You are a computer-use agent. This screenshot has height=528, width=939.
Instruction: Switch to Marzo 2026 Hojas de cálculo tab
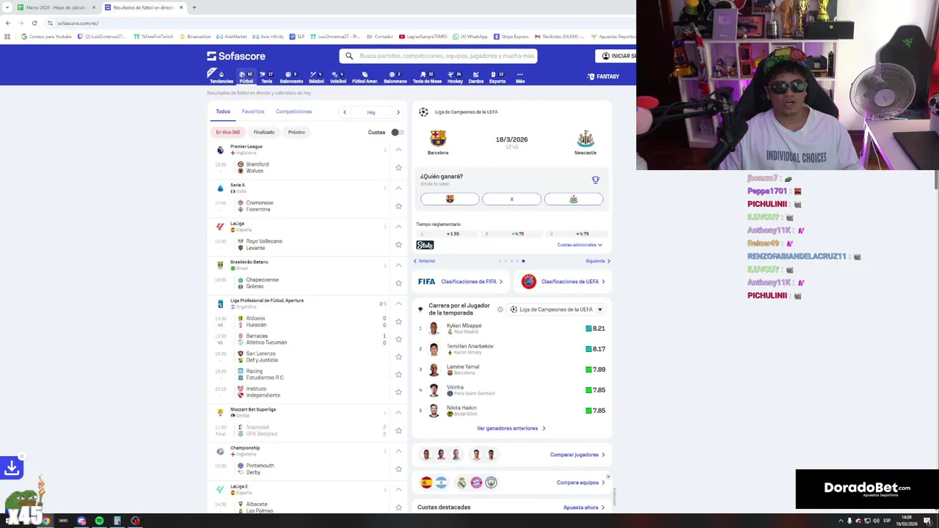pos(56,7)
